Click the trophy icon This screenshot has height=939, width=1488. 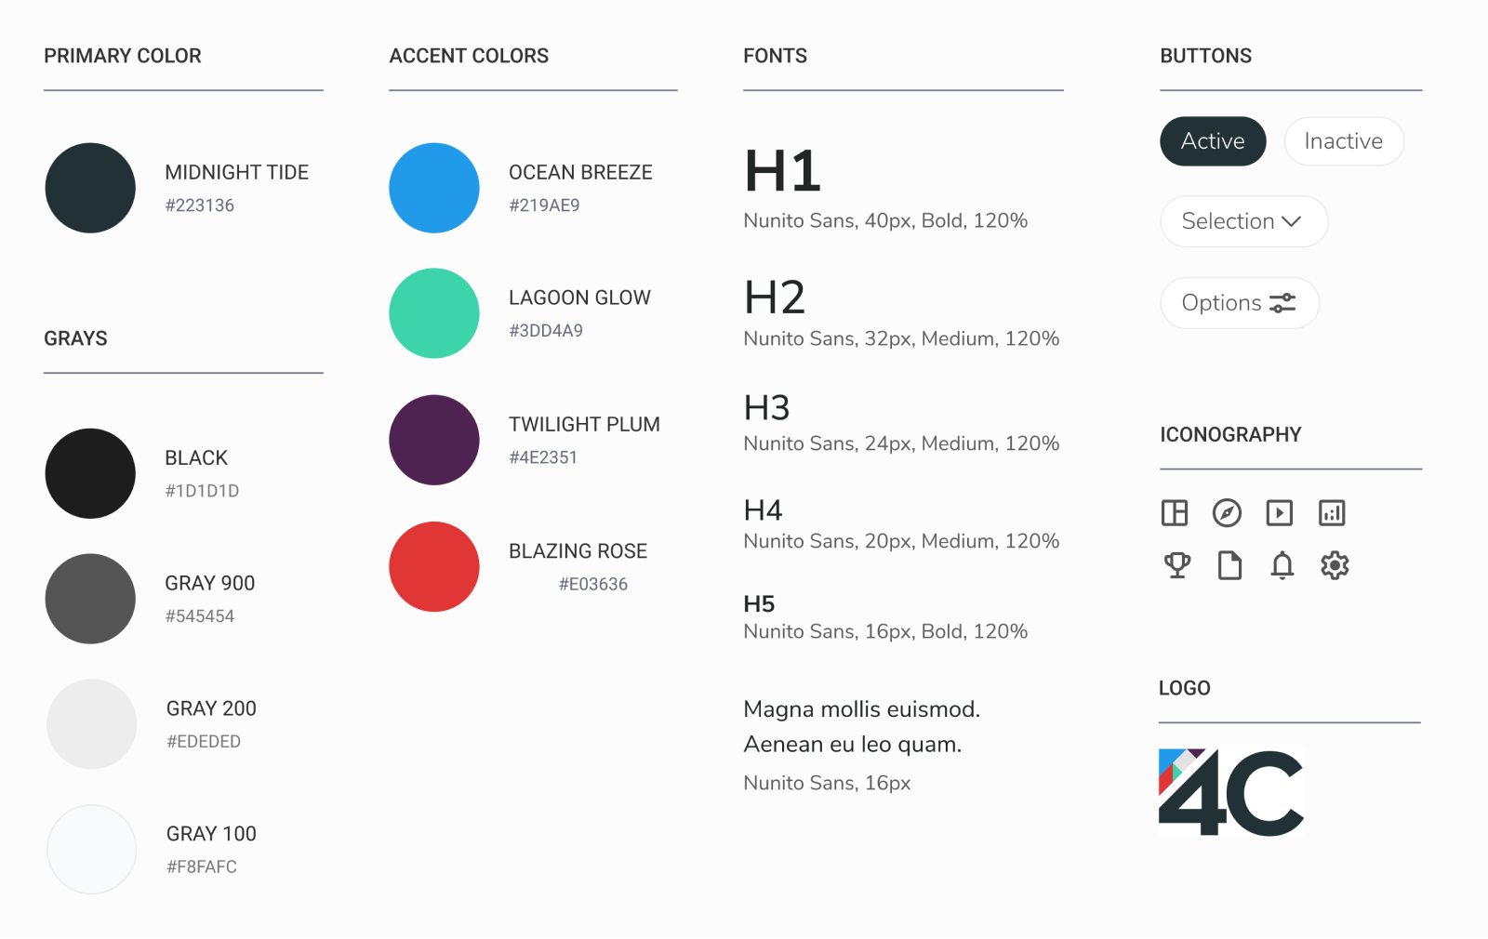(x=1177, y=565)
